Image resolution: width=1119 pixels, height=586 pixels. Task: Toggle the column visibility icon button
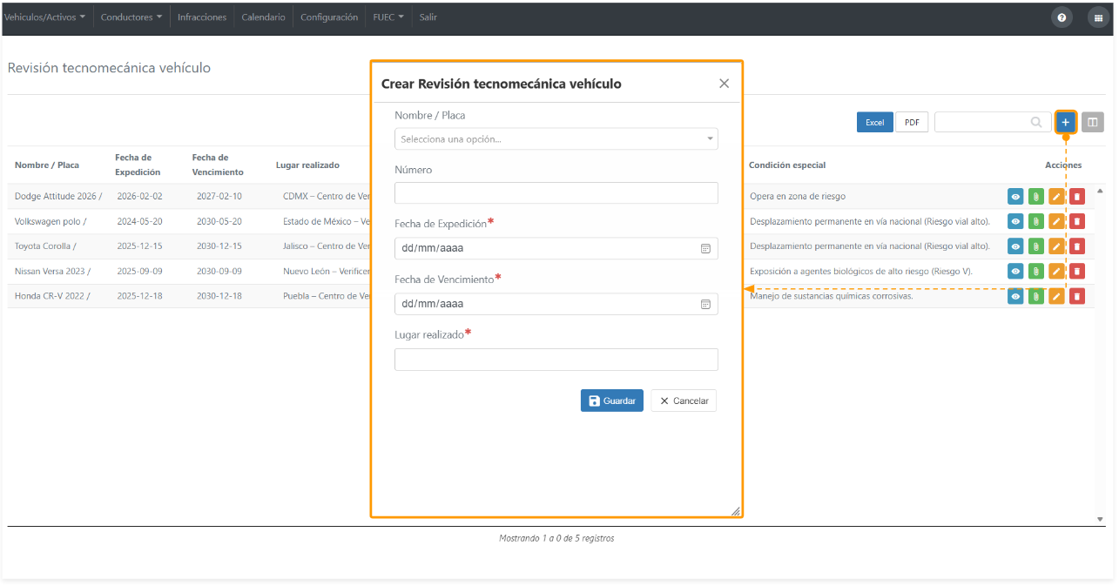[1092, 123]
